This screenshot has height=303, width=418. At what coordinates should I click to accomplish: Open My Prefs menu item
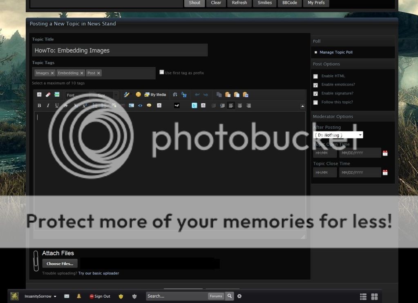[316, 3]
